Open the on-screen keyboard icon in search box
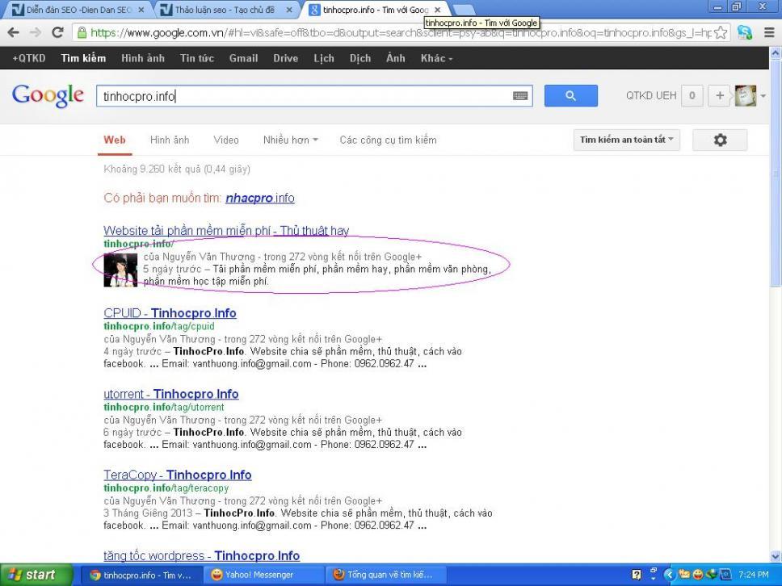This screenshot has height=586, width=782. (520, 96)
